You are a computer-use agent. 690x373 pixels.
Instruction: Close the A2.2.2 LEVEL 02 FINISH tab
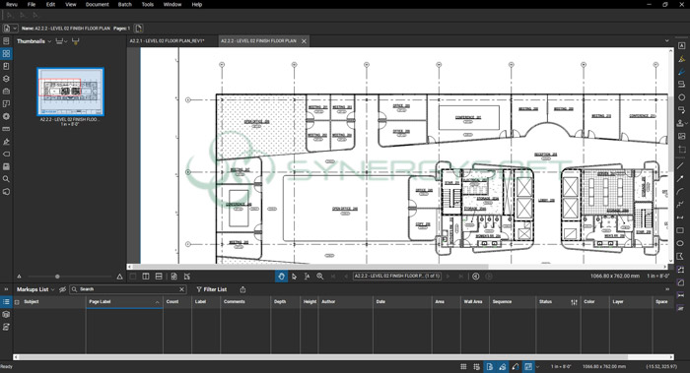(304, 41)
